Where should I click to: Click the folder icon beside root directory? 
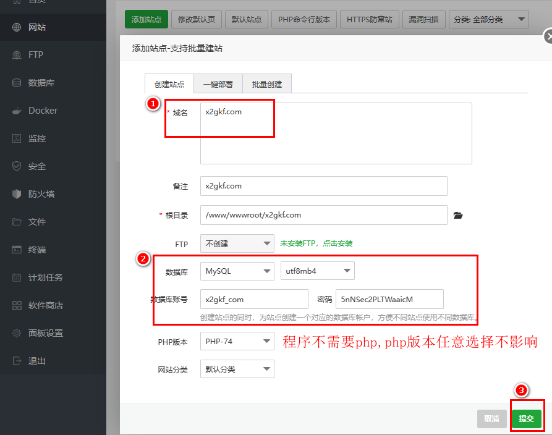(457, 216)
